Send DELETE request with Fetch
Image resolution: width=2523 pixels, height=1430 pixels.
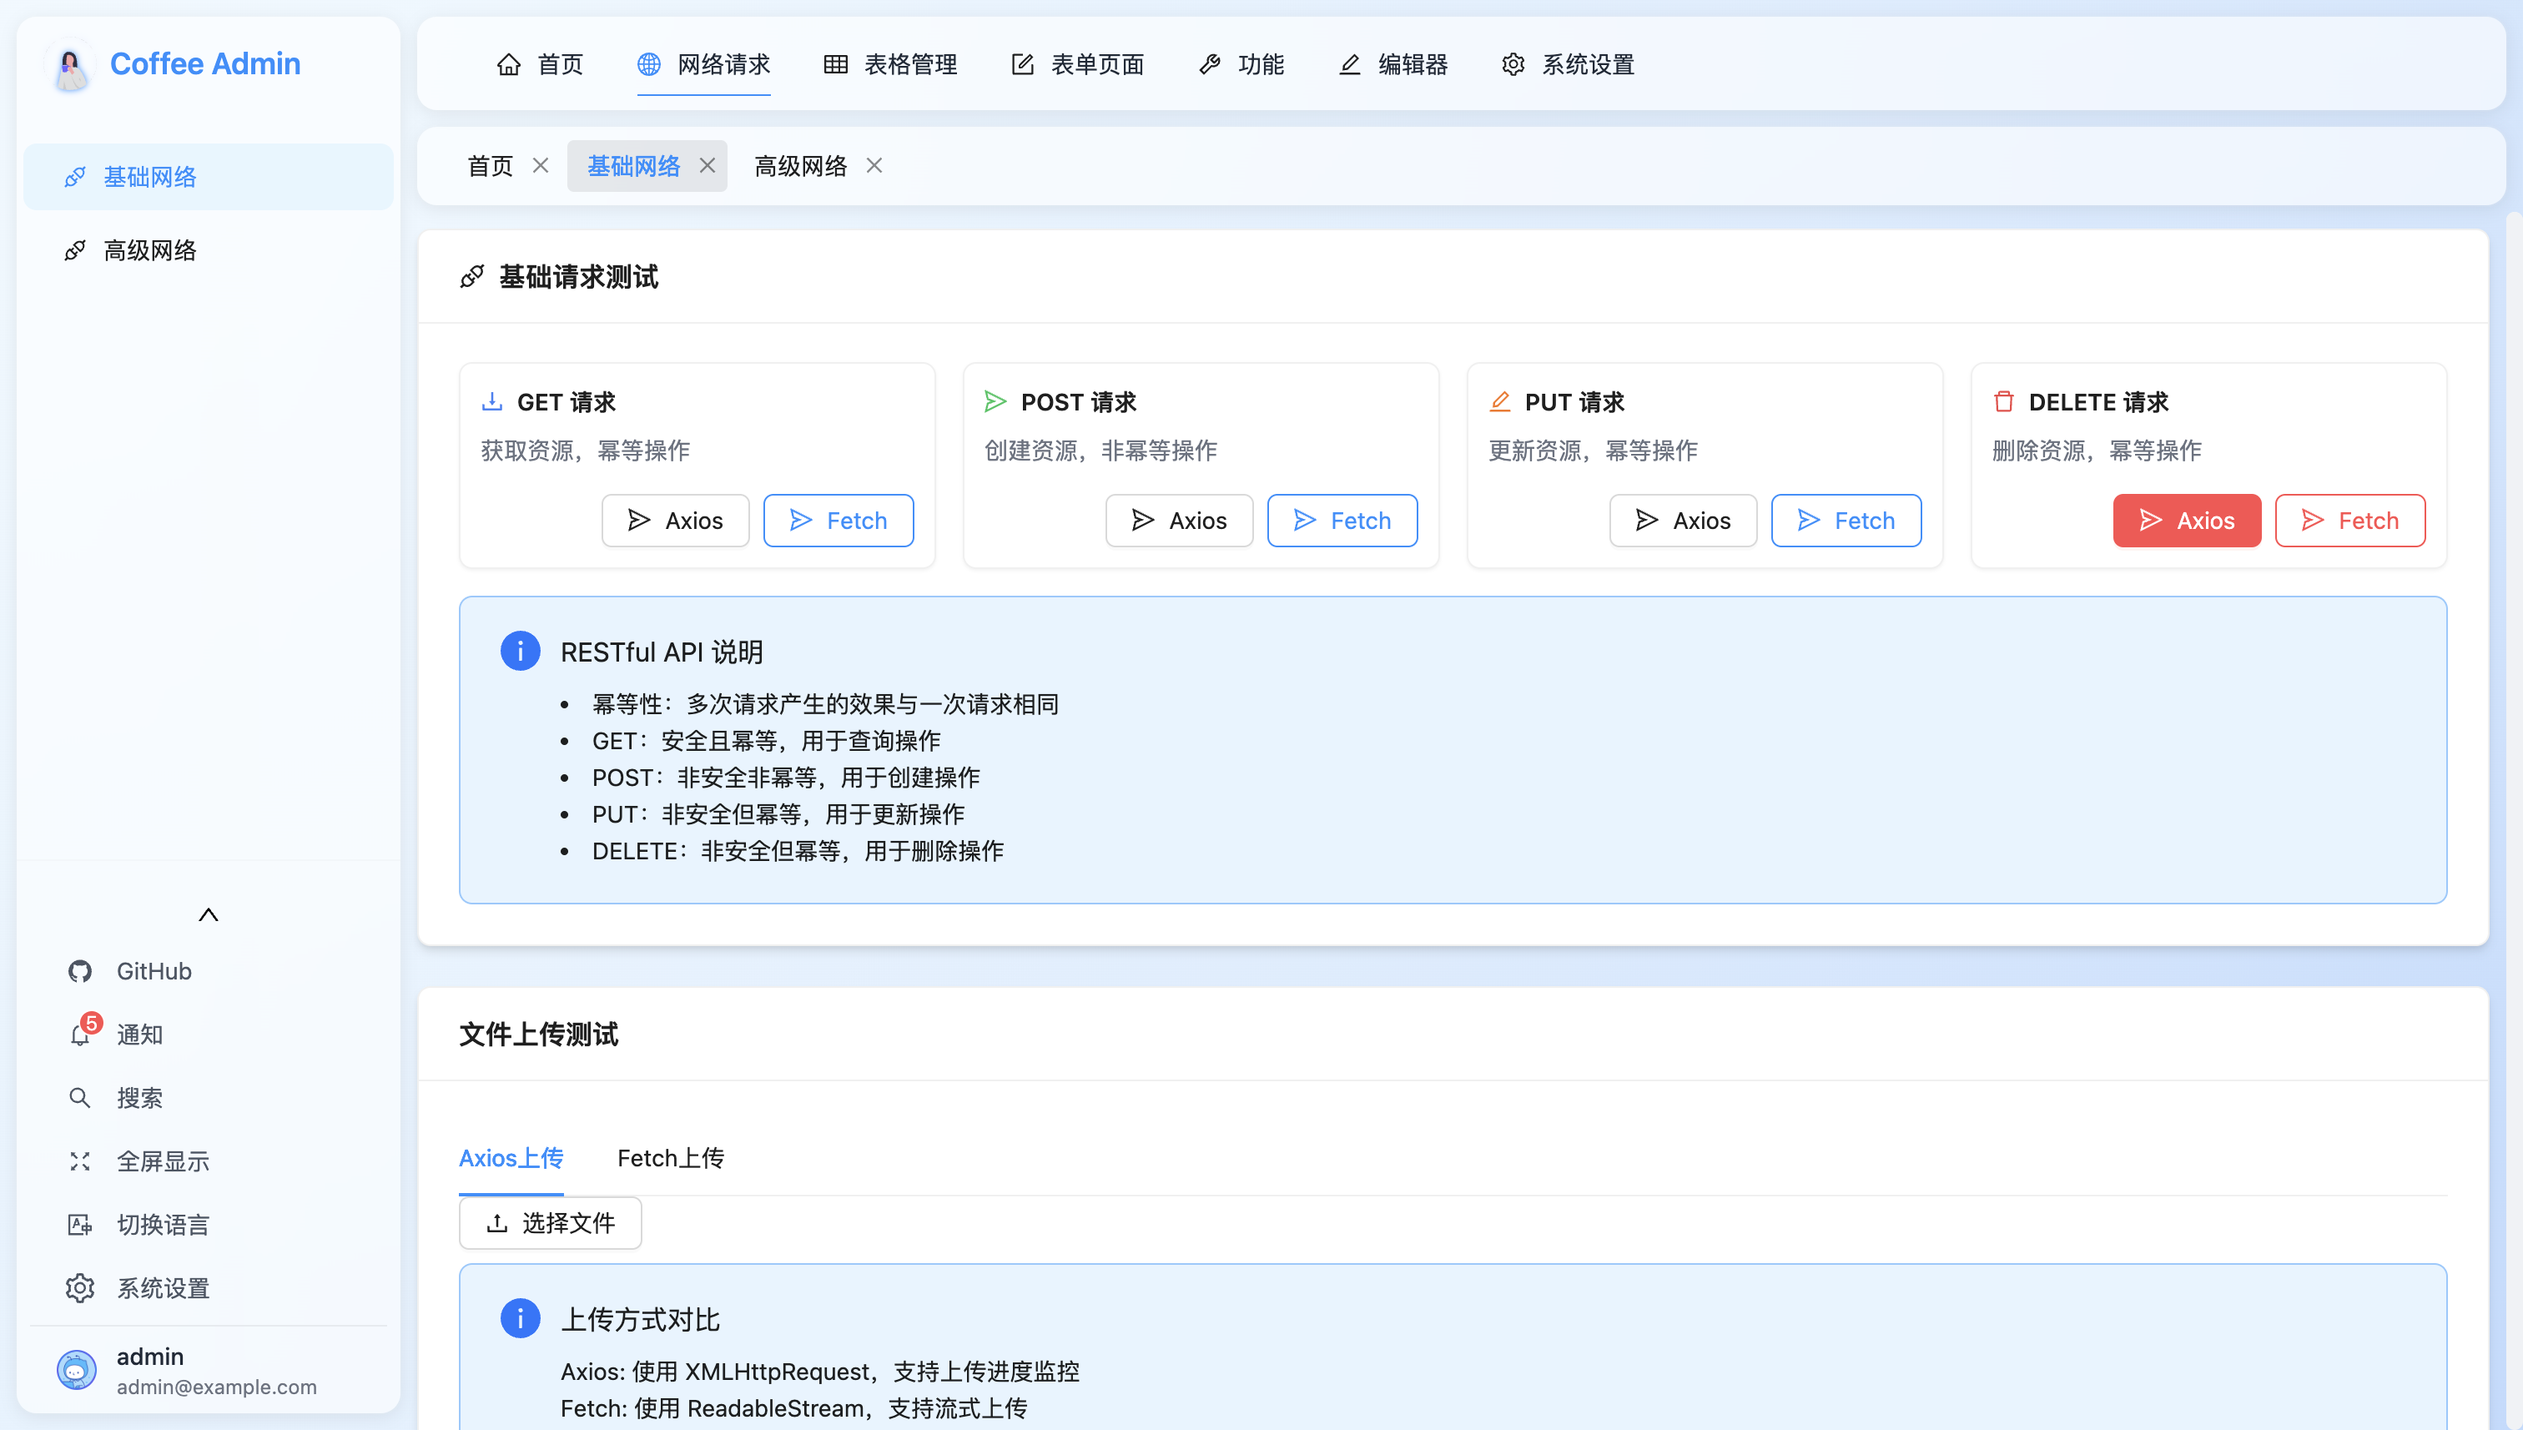tap(2349, 521)
